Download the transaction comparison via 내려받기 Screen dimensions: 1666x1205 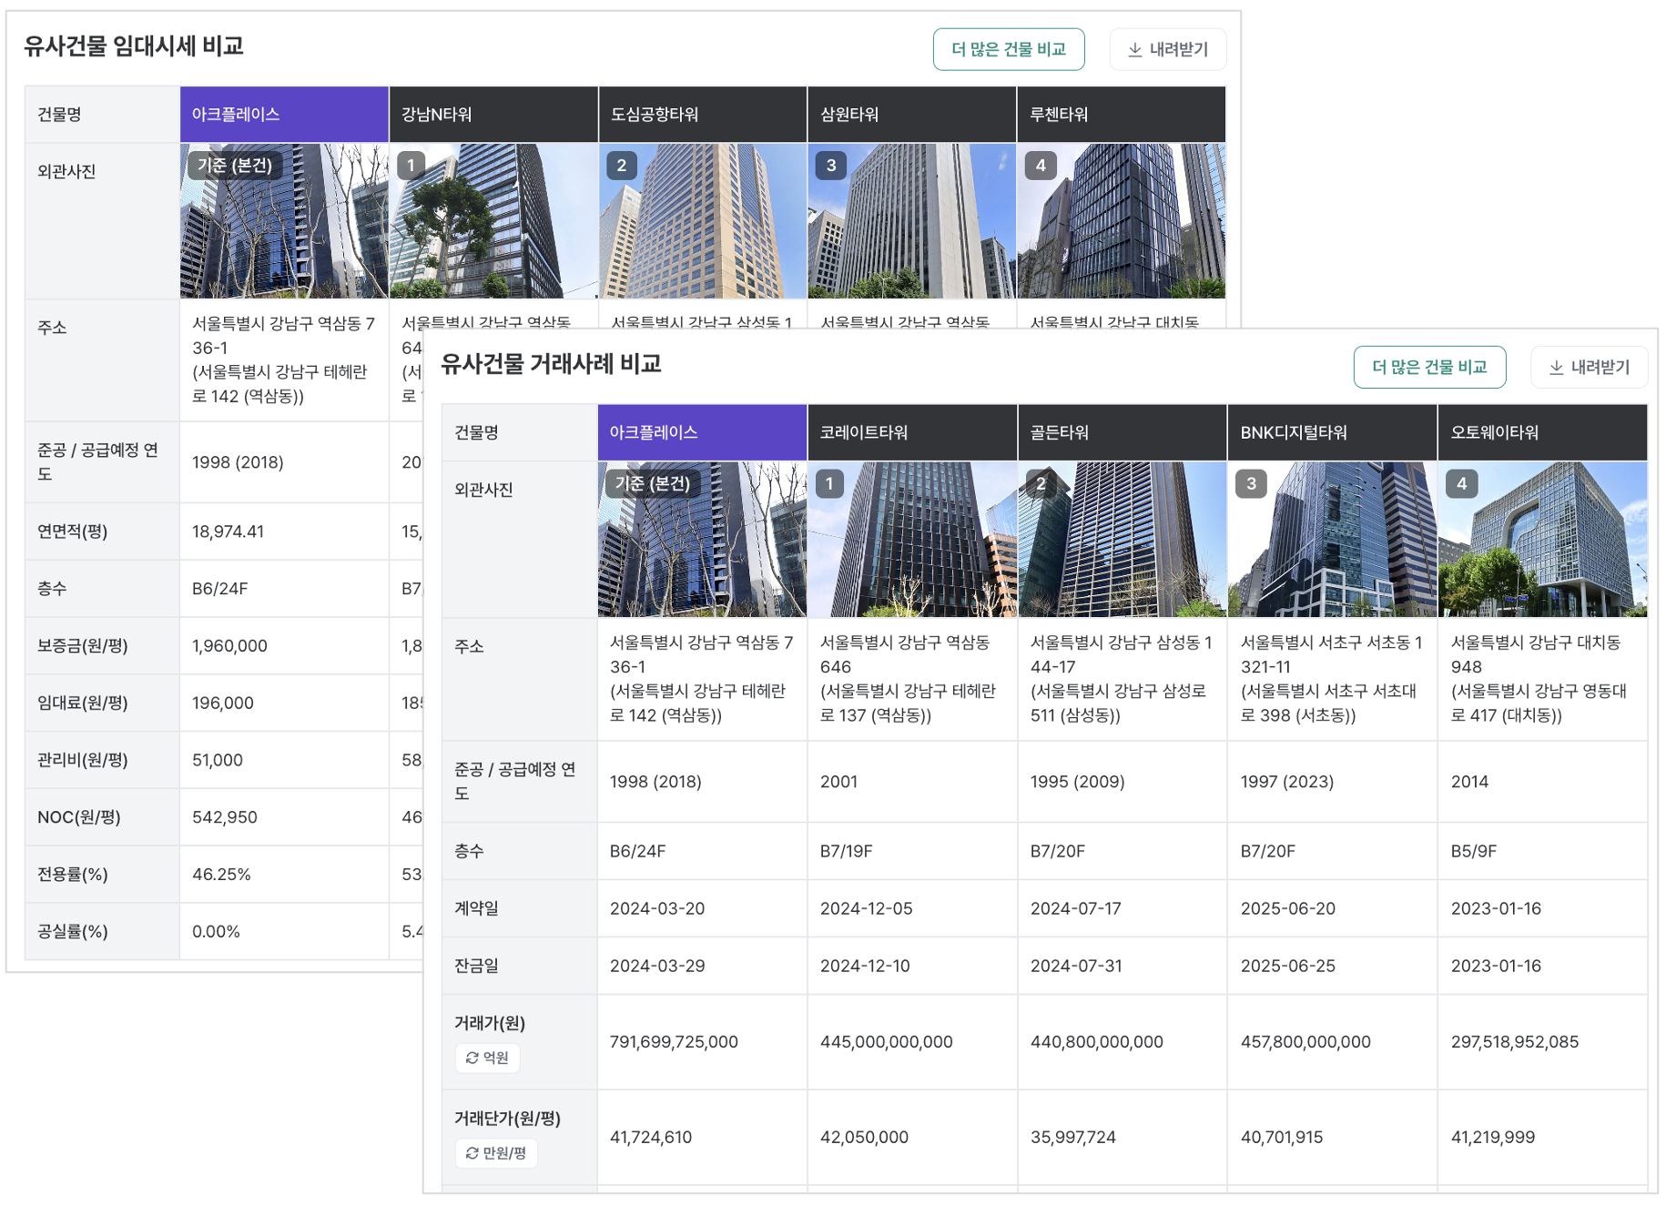[1589, 367]
